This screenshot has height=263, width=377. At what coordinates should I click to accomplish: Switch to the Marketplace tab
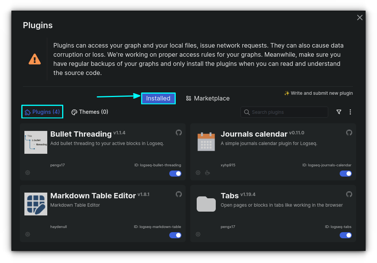(x=208, y=98)
